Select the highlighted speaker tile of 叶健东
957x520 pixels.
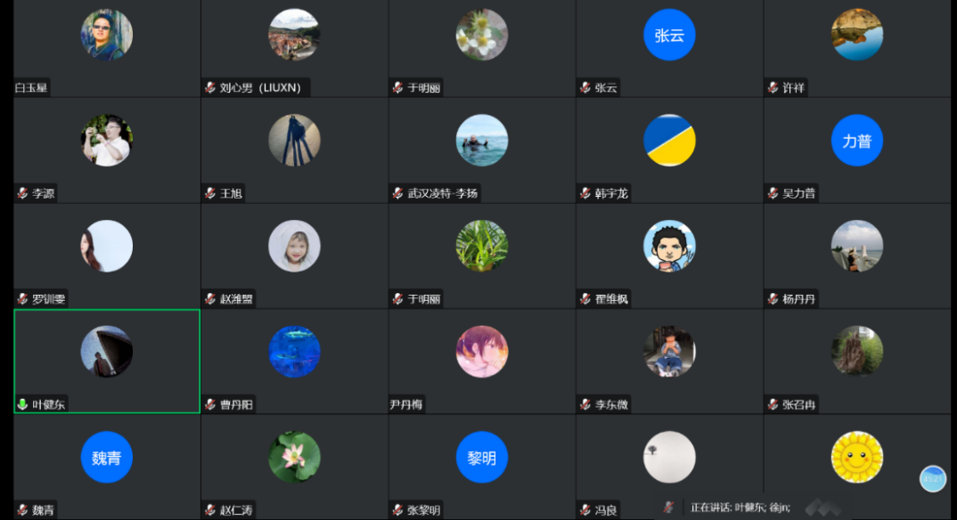coord(107,361)
